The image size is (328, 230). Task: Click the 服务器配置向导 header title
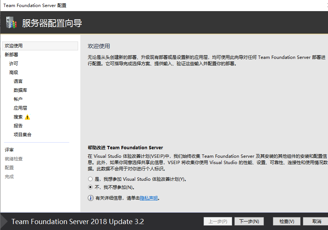pyautogui.click(x=52, y=23)
